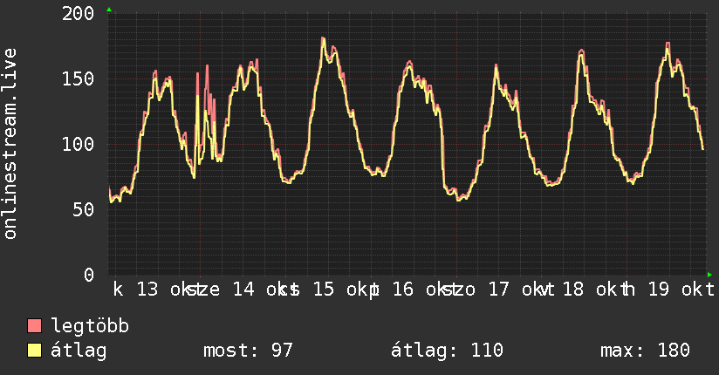Click the x-axis date label 19 okt

coord(681,290)
